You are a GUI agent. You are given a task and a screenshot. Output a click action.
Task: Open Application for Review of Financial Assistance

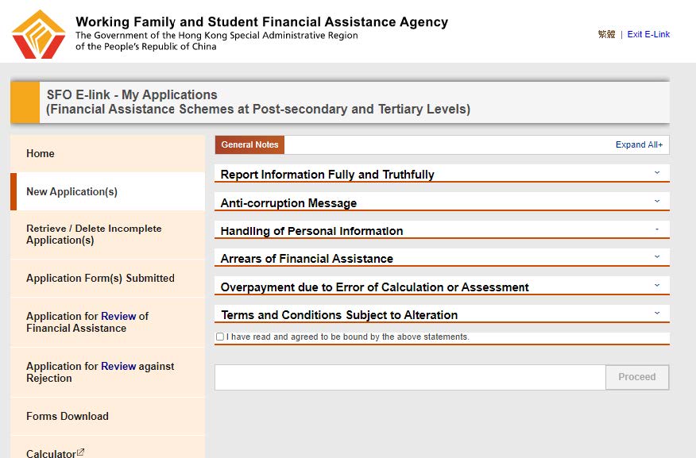click(x=87, y=322)
